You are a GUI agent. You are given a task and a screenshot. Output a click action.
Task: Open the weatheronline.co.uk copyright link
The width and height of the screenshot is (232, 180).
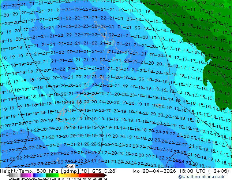coord(201,177)
